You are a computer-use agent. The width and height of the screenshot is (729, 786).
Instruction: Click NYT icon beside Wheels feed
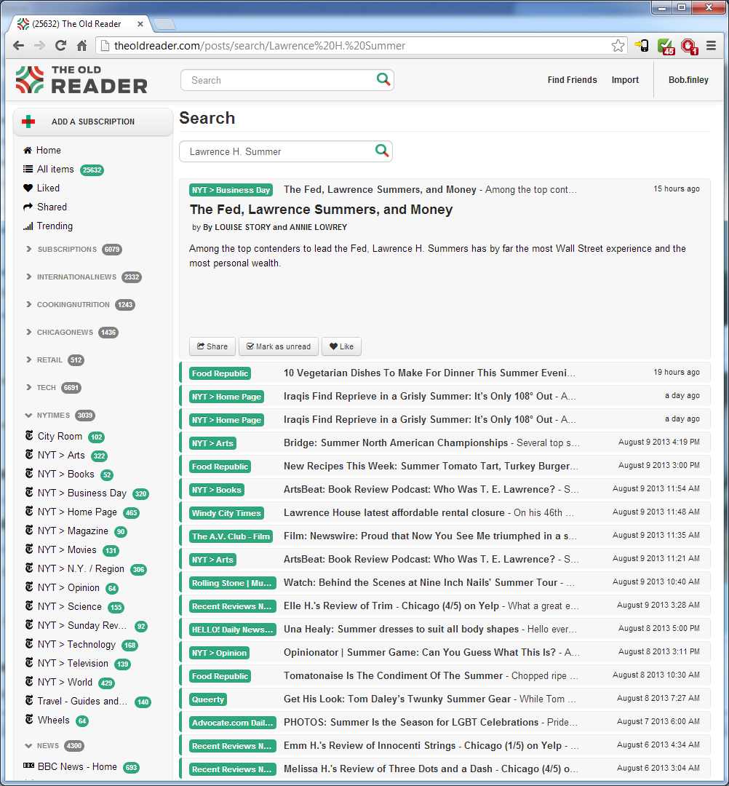click(29, 720)
